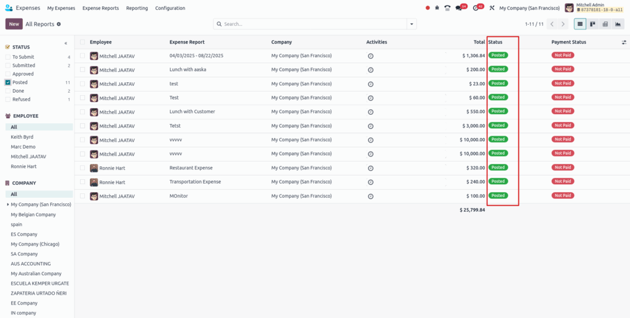Filter by employee Ronnie Hart in sidebar
Screen dimensions: 630x318
(23, 166)
